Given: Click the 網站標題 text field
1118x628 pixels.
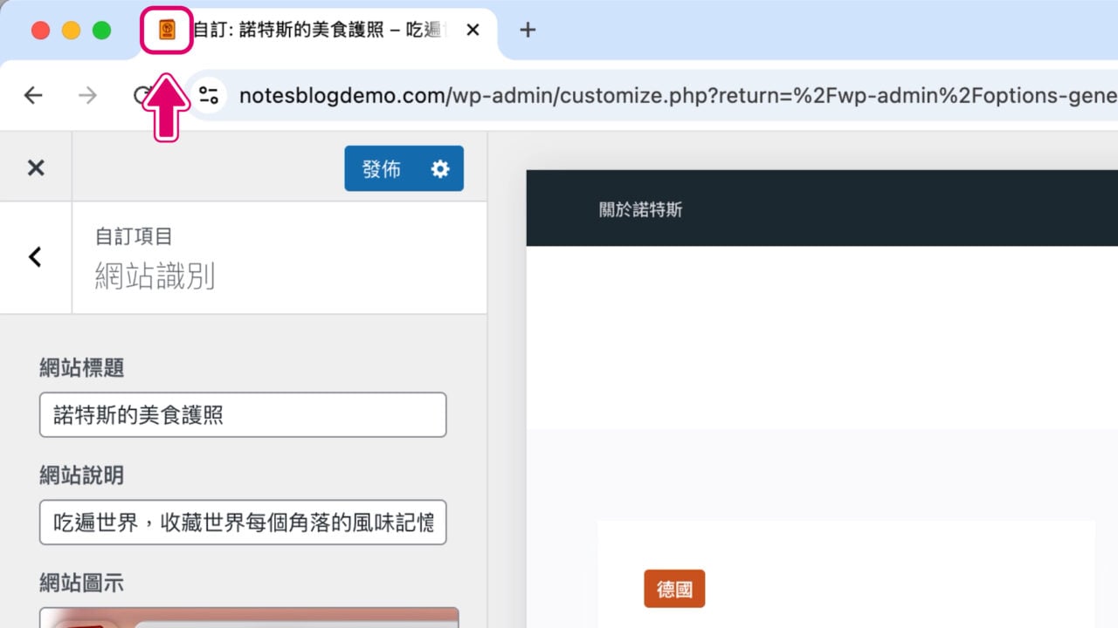Looking at the screenshot, I should (243, 414).
